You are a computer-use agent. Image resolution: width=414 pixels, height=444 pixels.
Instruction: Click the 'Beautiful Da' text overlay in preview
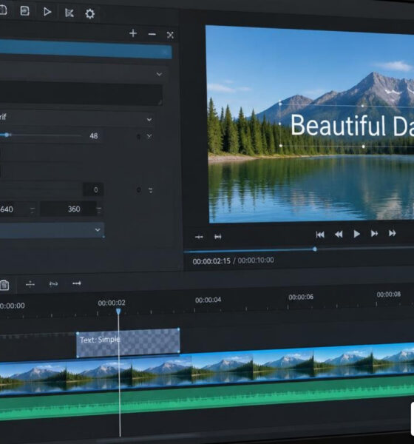[352, 126]
